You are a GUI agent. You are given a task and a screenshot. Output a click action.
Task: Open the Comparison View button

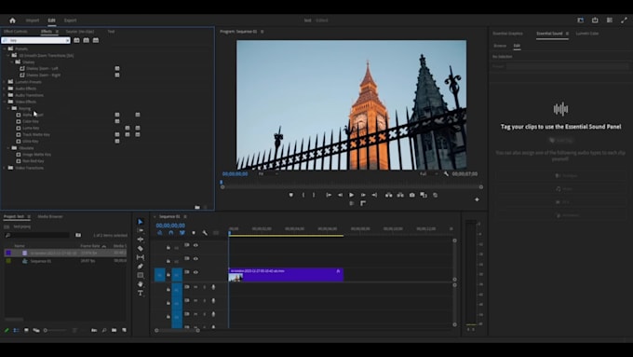424,195
